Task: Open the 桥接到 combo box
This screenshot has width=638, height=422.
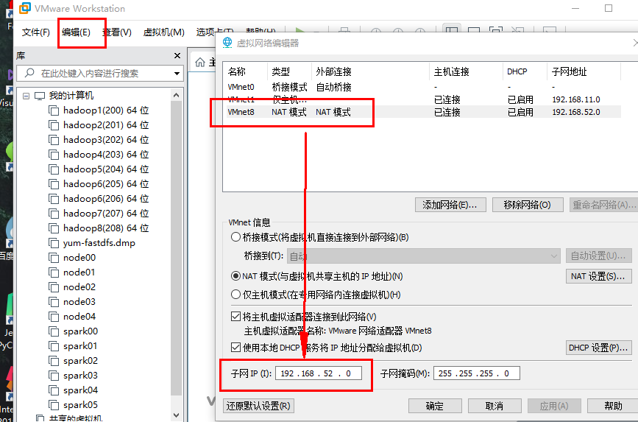Action: pyautogui.click(x=424, y=256)
